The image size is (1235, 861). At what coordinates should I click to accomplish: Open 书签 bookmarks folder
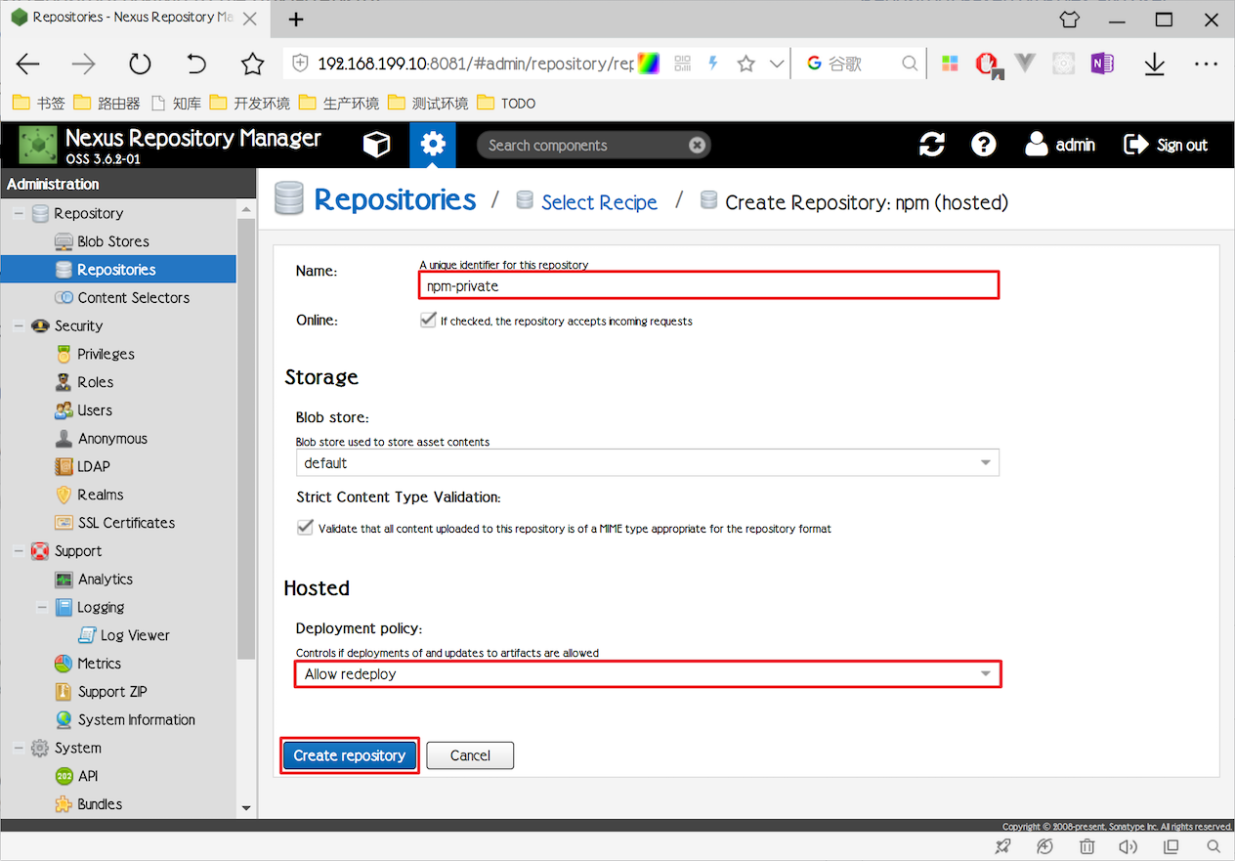click(x=39, y=103)
